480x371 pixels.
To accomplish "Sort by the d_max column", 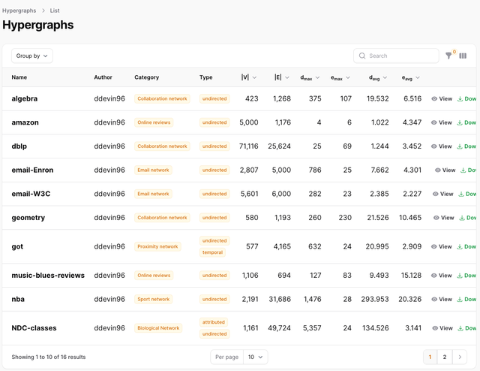I will 310,77.
